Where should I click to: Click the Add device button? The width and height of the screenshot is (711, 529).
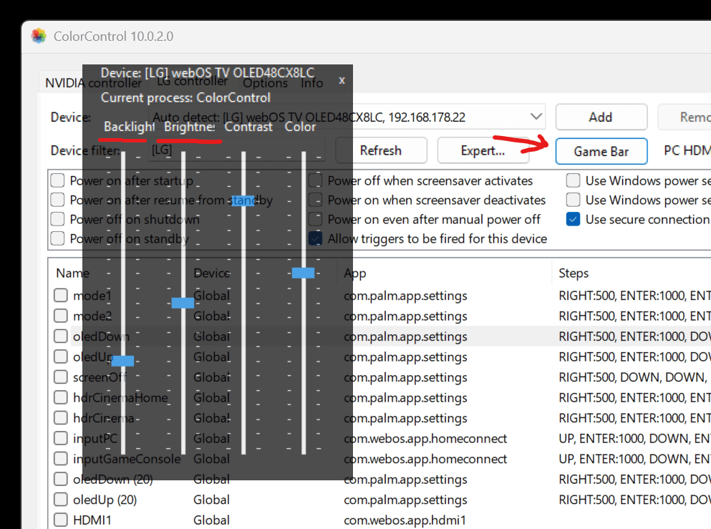[601, 117]
